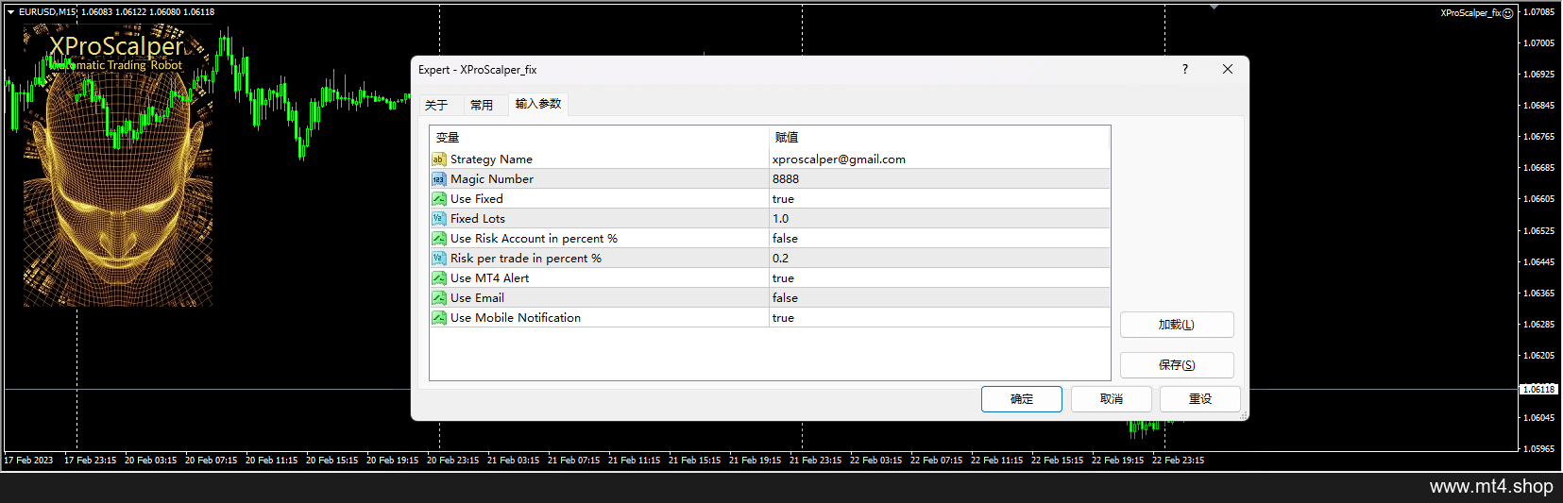The height and width of the screenshot is (503, 1563).
Task: Confirm with the 确定 button
Action: [1022, 399]
